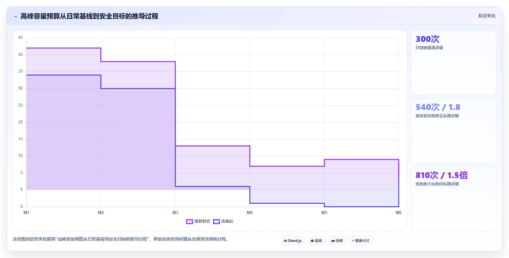
Task: Click the M5 x-axis label
Action: point(324,213)
